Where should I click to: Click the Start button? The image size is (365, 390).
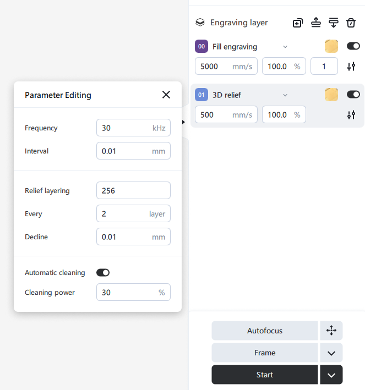click(x=265, y=375)
